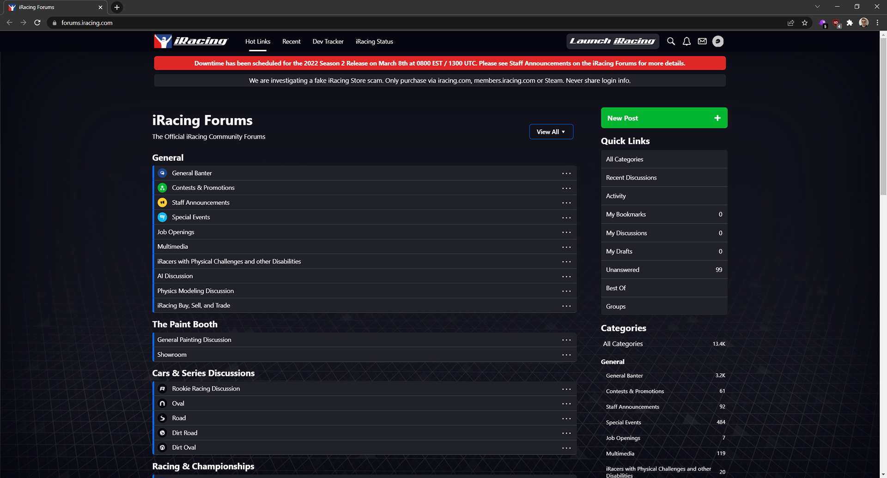The image size is (887, 478).
Task: Open Recent Discussions in Quick Links
Action: point(664,178)
